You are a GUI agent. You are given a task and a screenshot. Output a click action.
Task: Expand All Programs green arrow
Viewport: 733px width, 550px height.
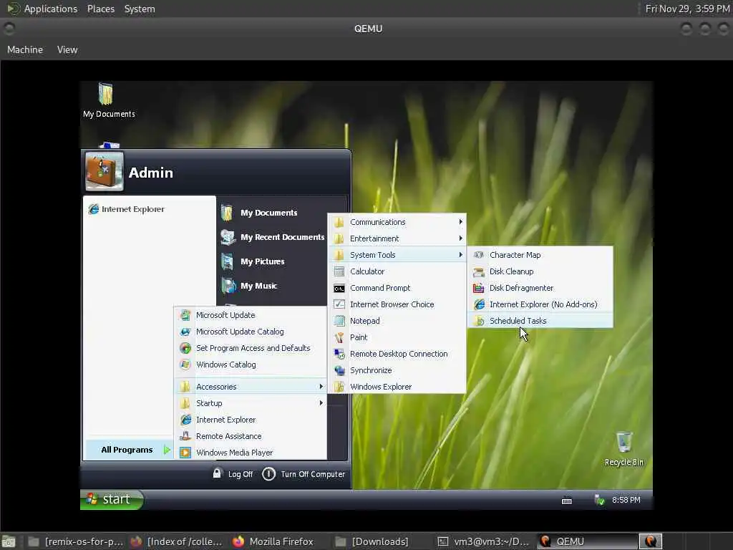click(x=166, y=450)
